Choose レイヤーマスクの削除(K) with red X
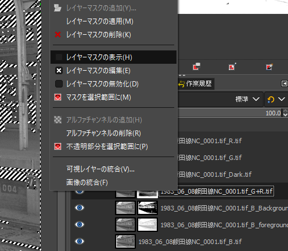Image resolution: width=288 pixels, height=251 pixels. (x=113, y=35)
